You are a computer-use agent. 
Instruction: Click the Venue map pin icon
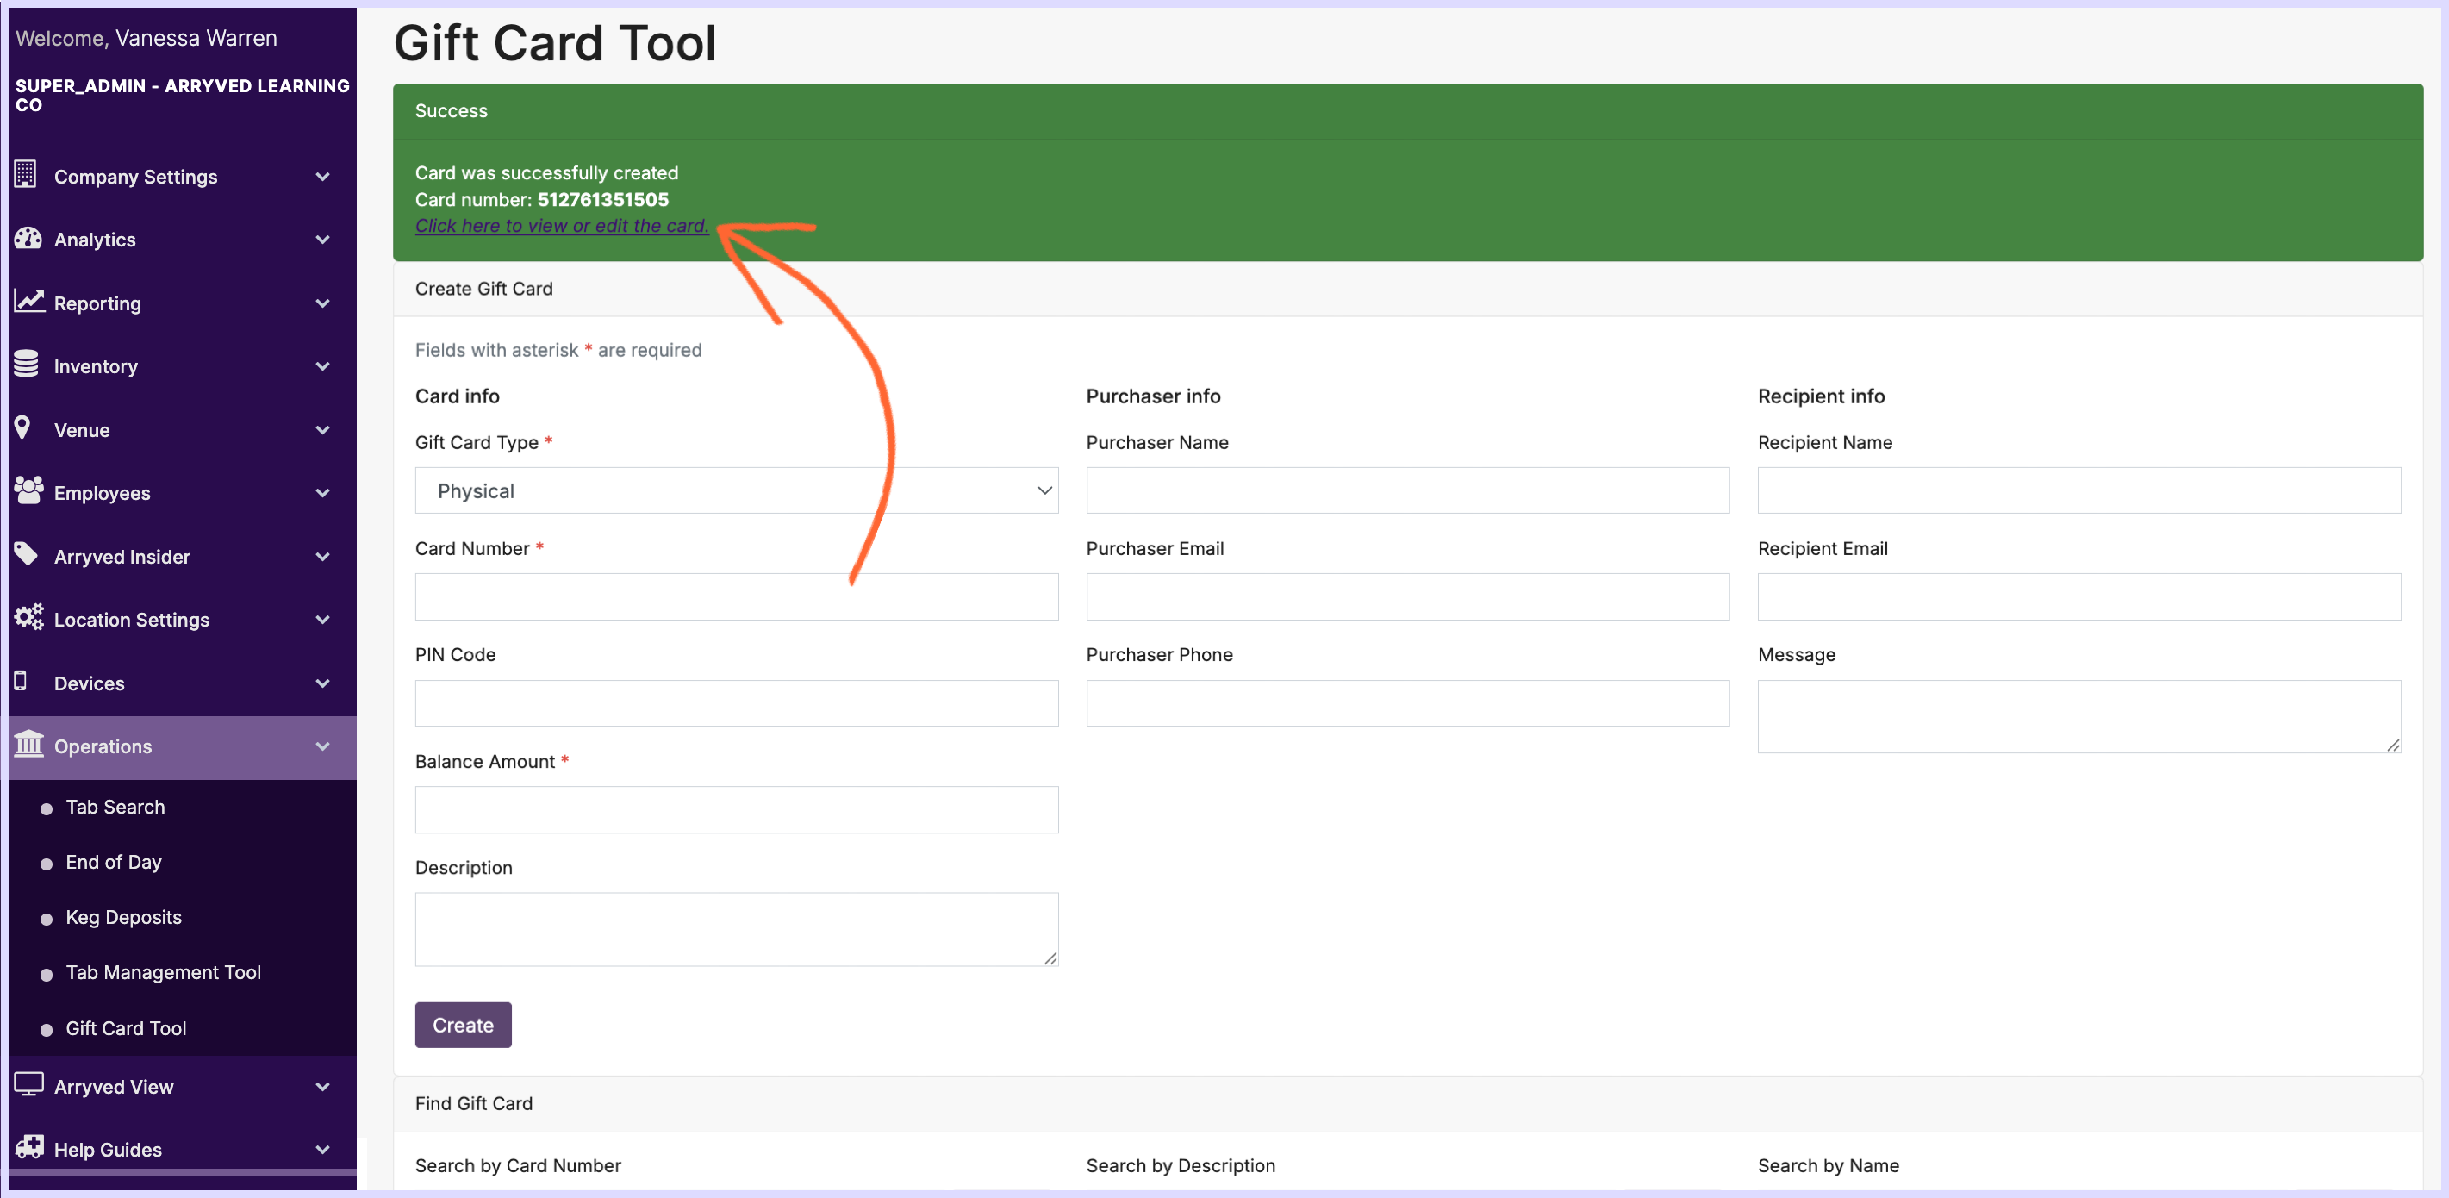[22, 427]
